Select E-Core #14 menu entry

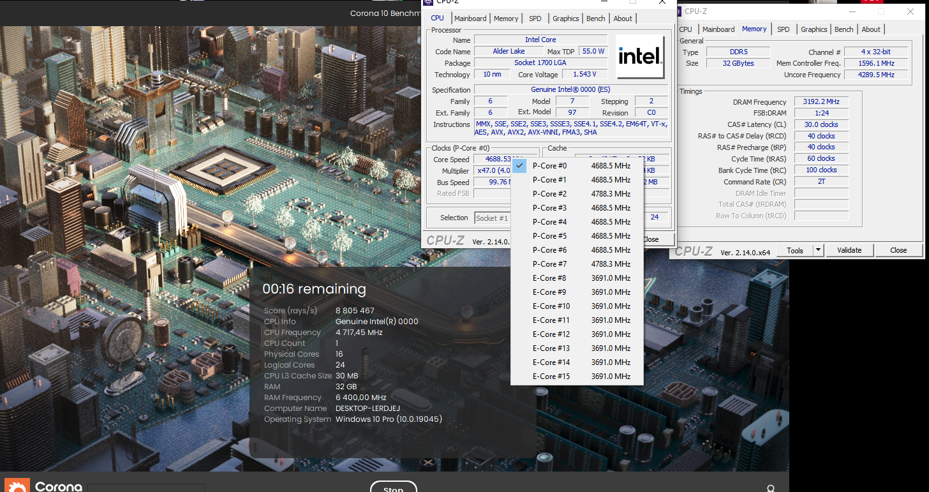click(x=577, y=362)
